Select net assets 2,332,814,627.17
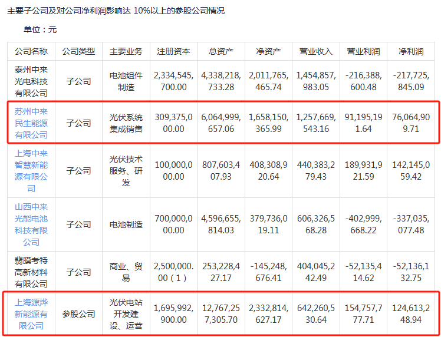441x337 pixels. tap(269, 314)
